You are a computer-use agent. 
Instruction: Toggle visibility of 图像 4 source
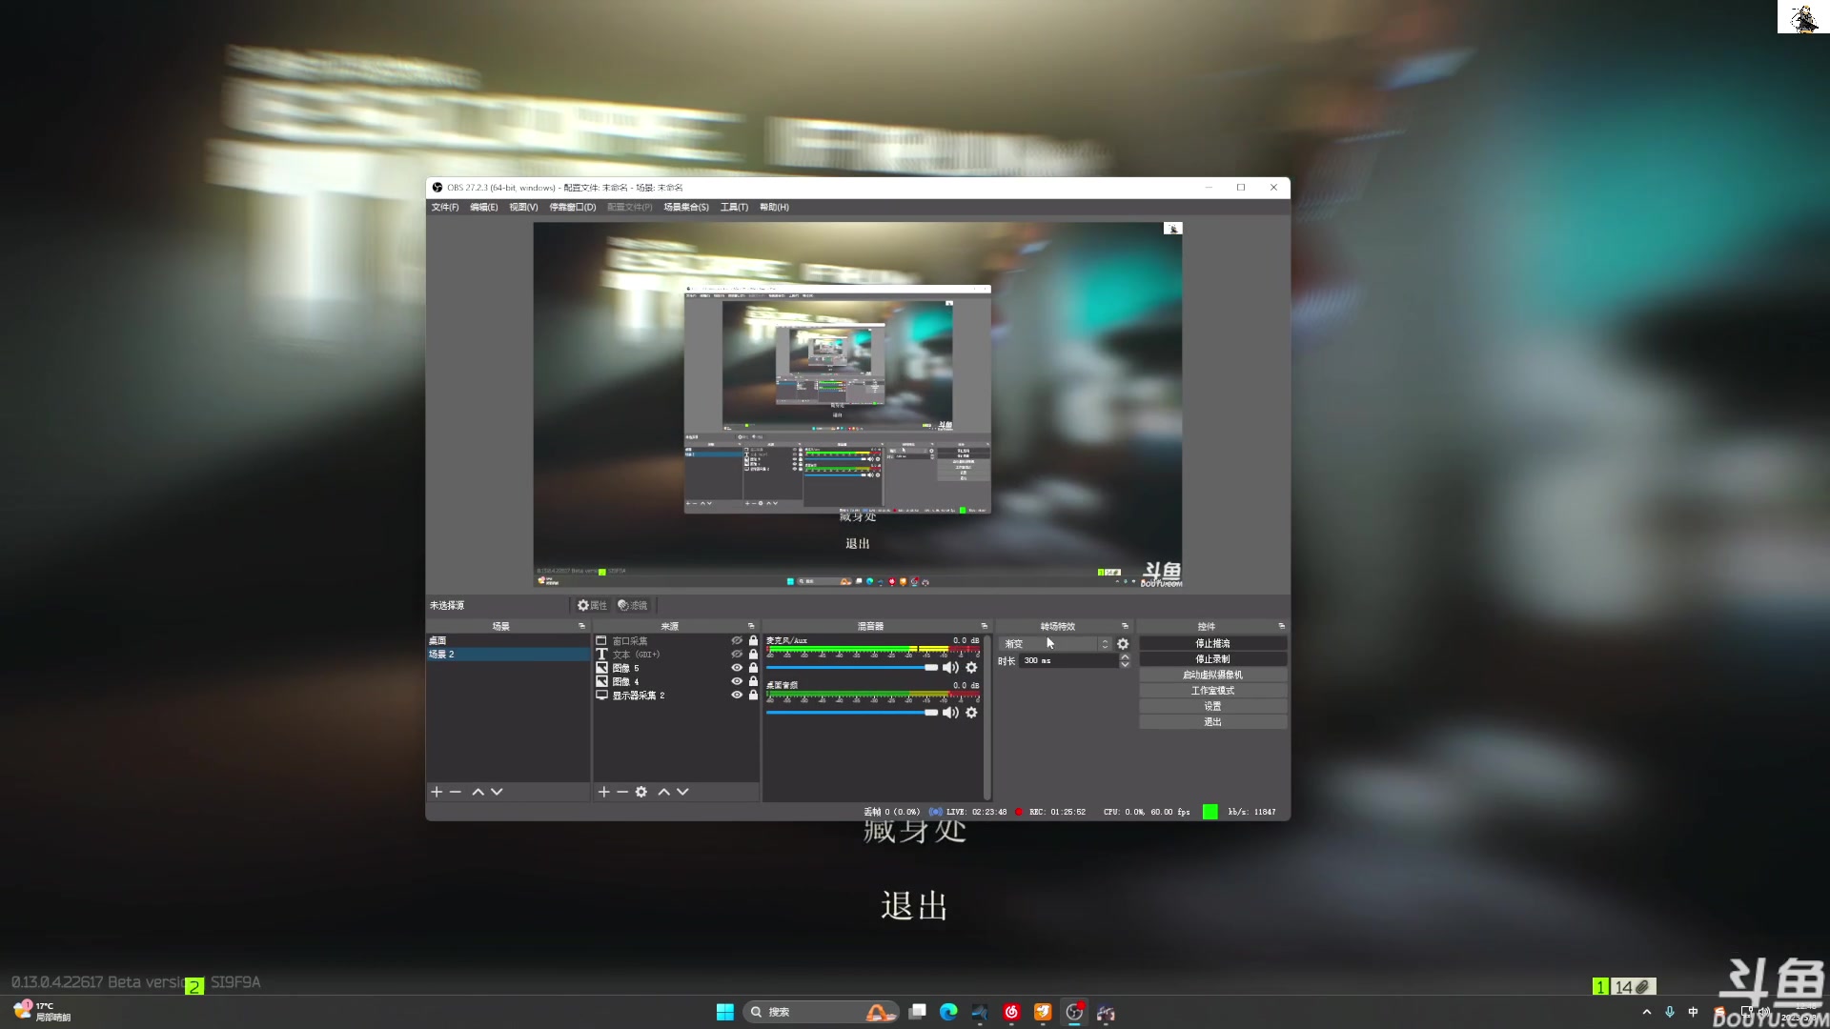click(x=736, y=681)
